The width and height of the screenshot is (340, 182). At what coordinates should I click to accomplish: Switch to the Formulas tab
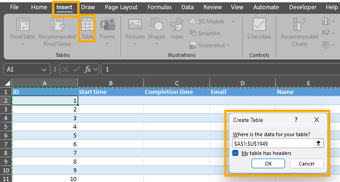coord(159,7)
